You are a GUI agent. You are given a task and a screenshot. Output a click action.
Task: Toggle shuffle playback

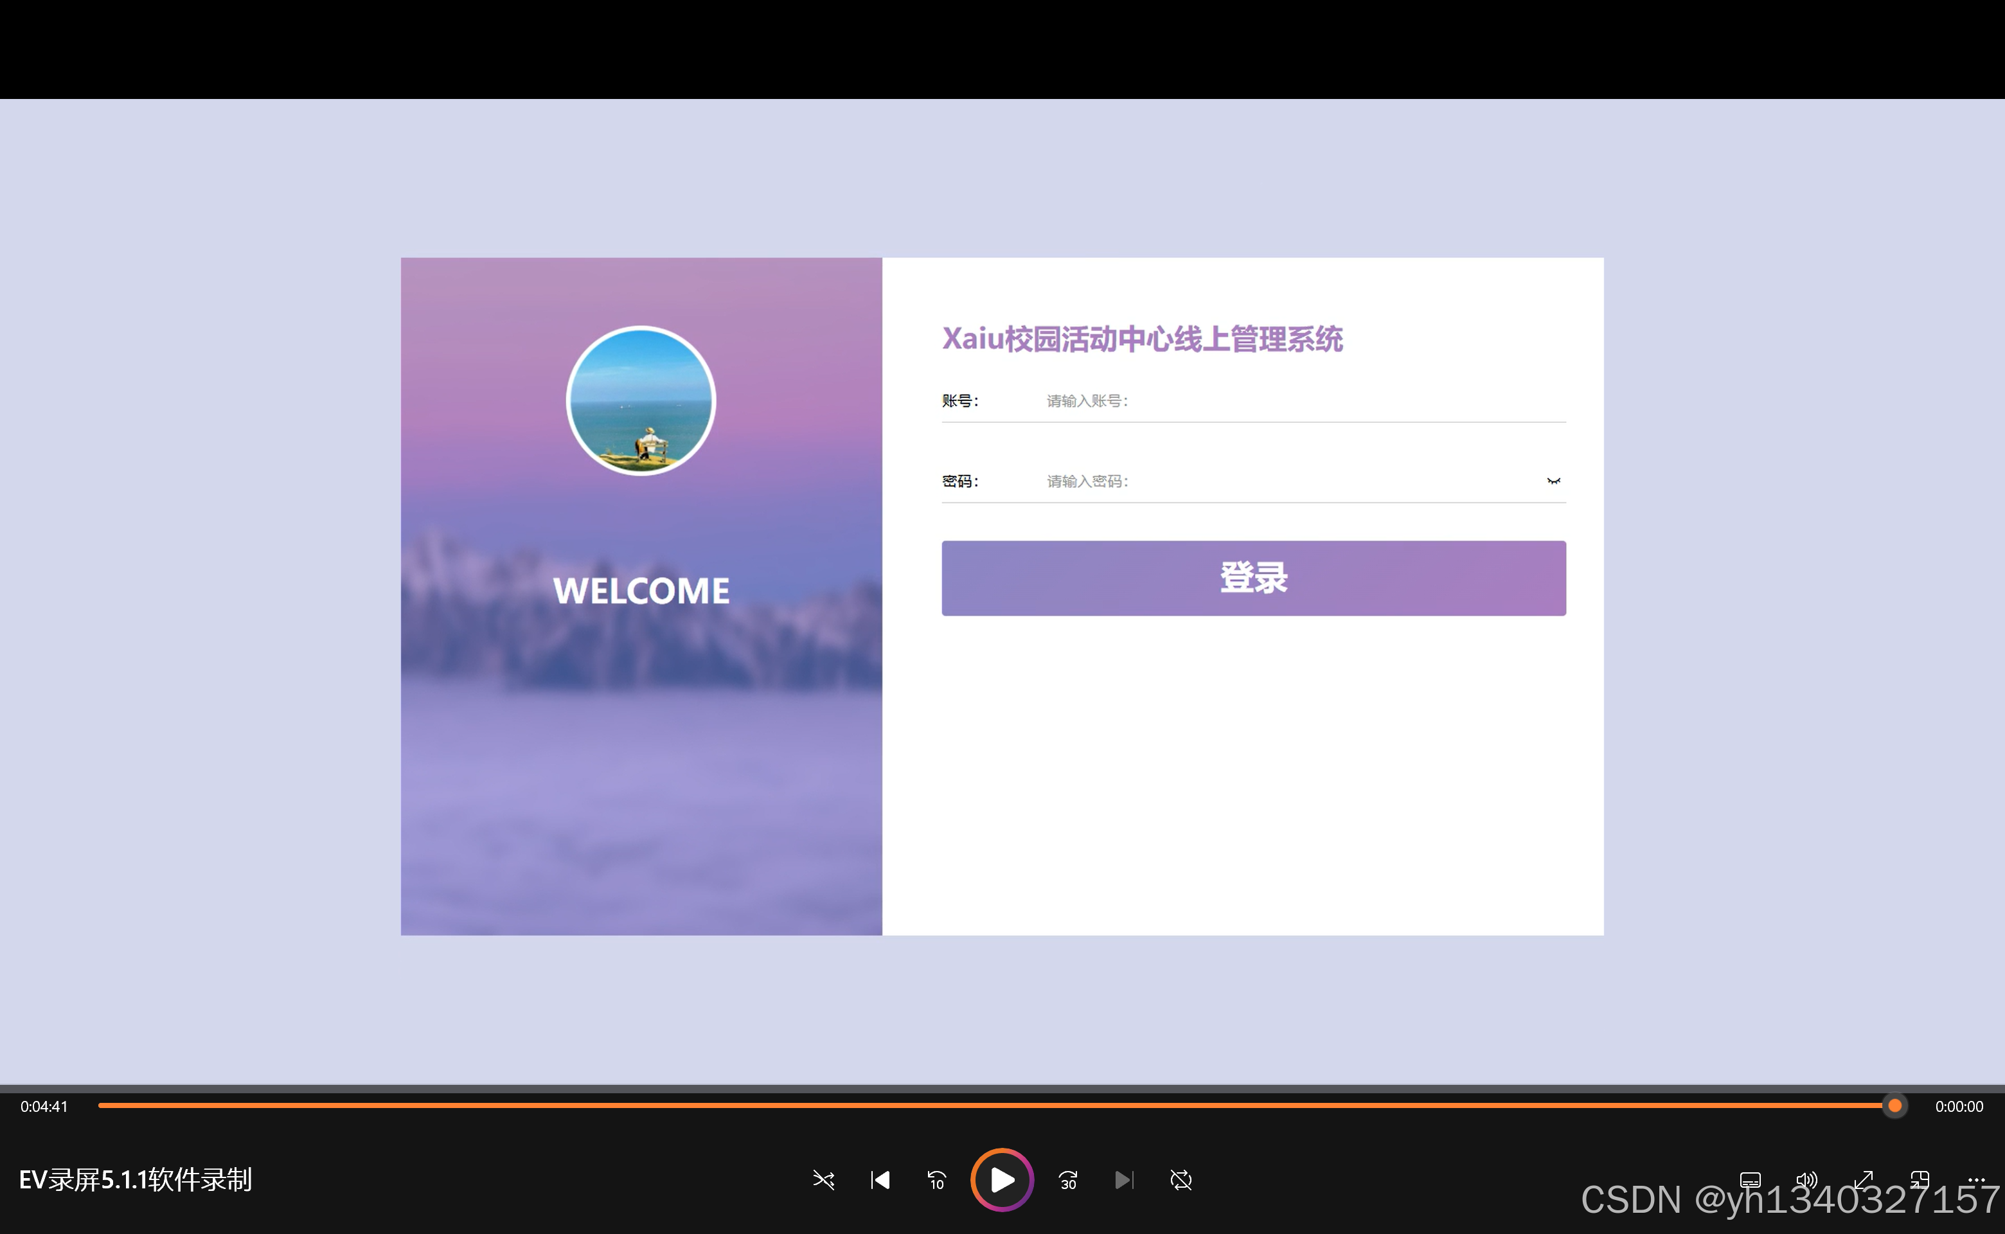(823, 1180)
